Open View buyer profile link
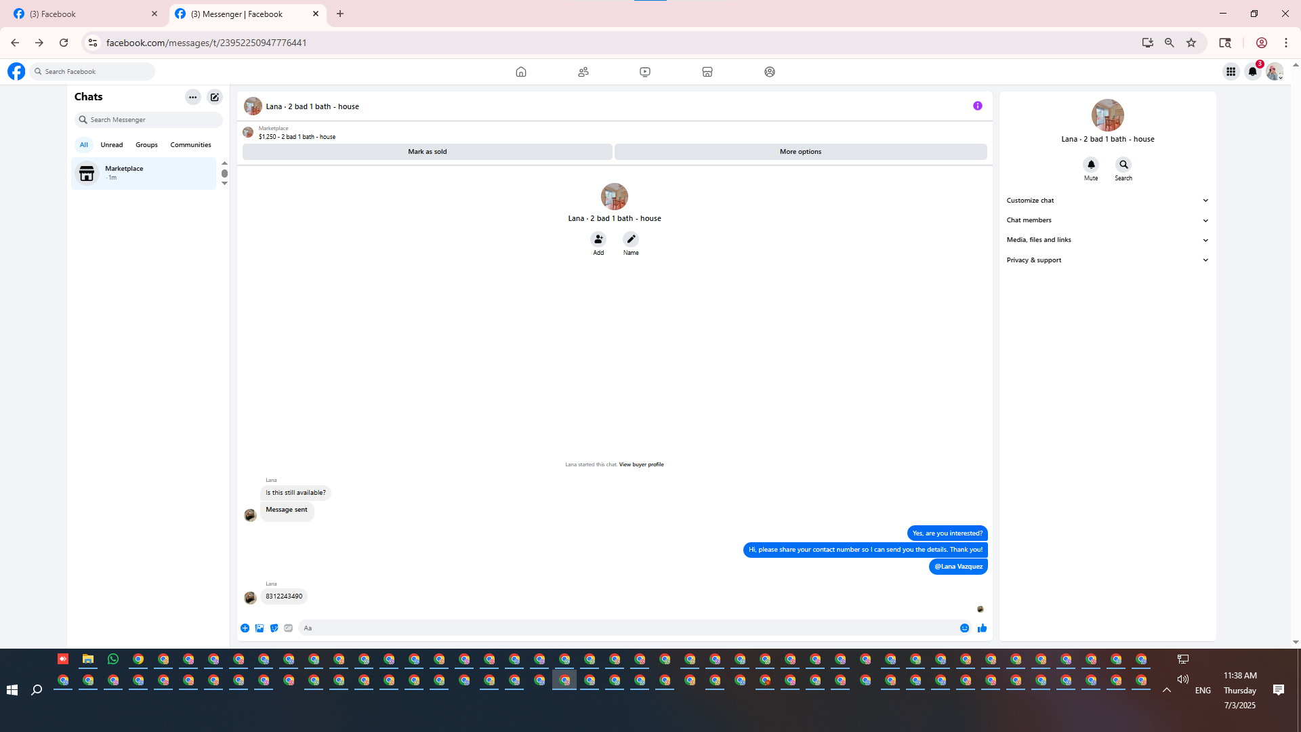The width and height of the screenshot is (1301, 732). pos(641,465)
